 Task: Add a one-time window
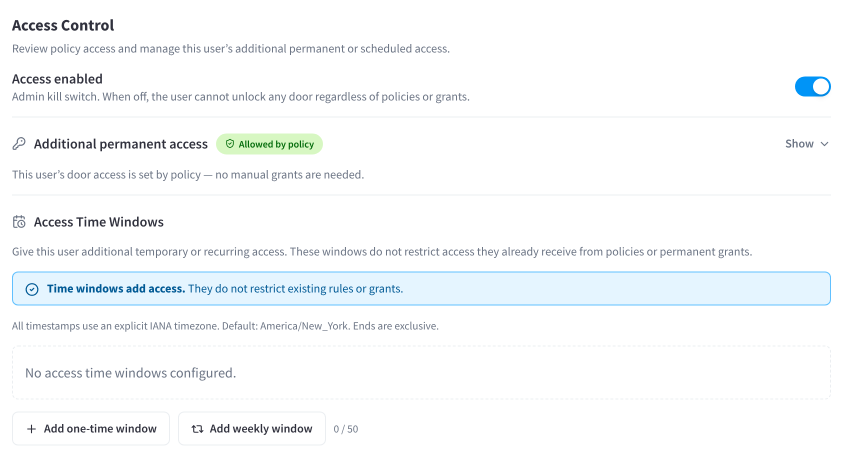[91, 428]
